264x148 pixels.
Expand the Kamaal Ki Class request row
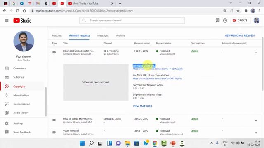coord(256,120)
